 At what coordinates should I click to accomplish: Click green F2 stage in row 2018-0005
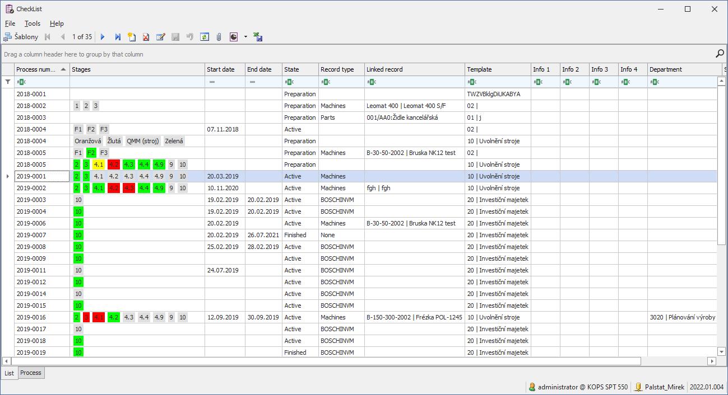[91, 153]
